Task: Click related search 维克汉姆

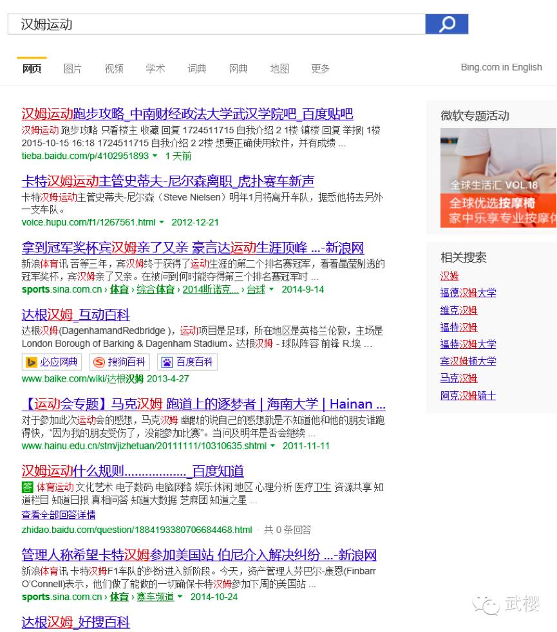Action: (458, 310)
